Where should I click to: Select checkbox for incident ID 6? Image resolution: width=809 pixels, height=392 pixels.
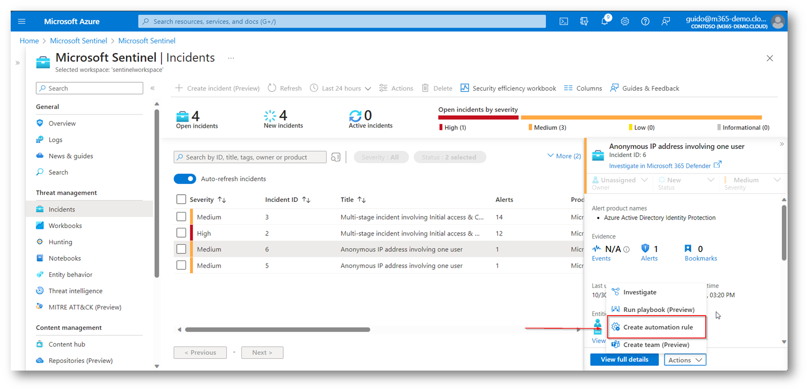pyautogui.click(x=181, y=249)
